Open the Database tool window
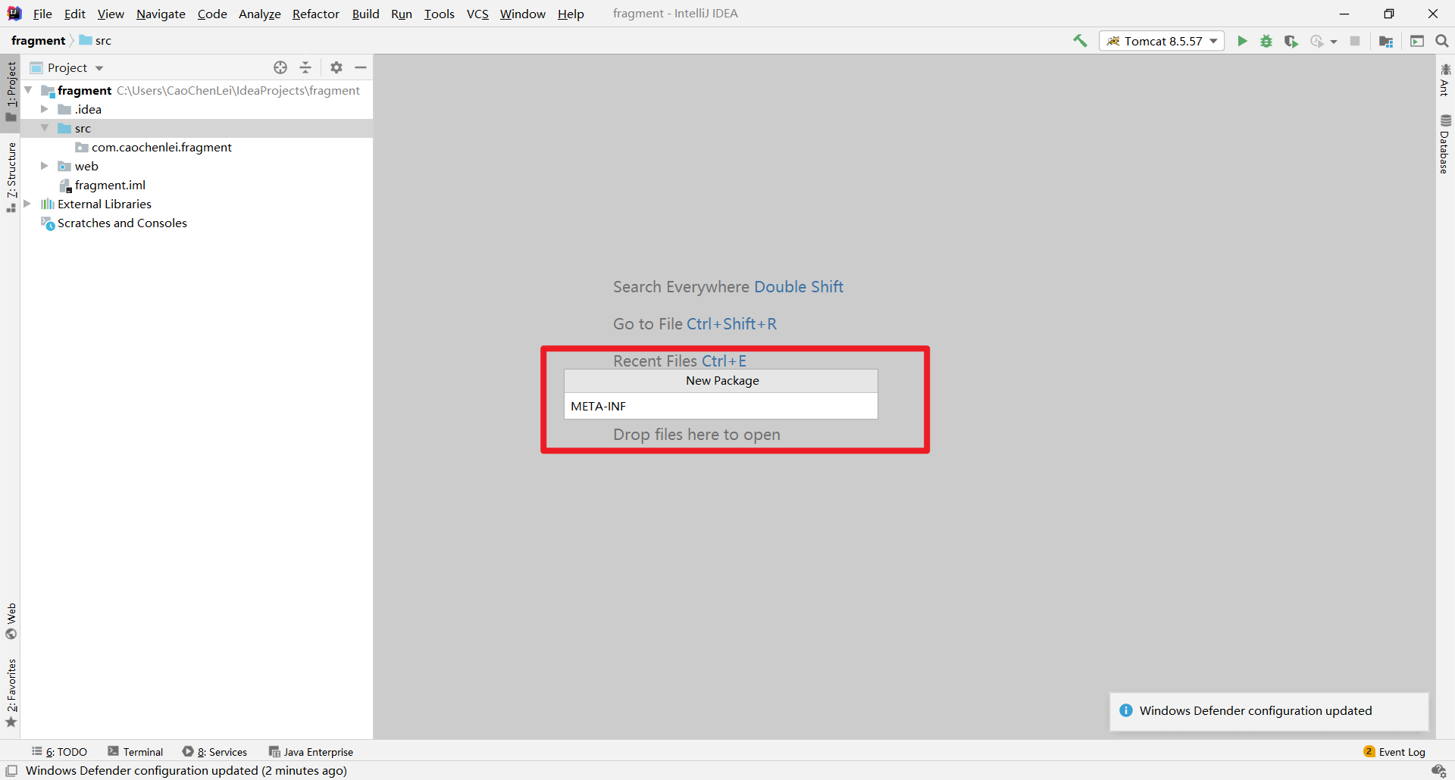The width and height of the screenshot is (1455, 780). 1445,144
